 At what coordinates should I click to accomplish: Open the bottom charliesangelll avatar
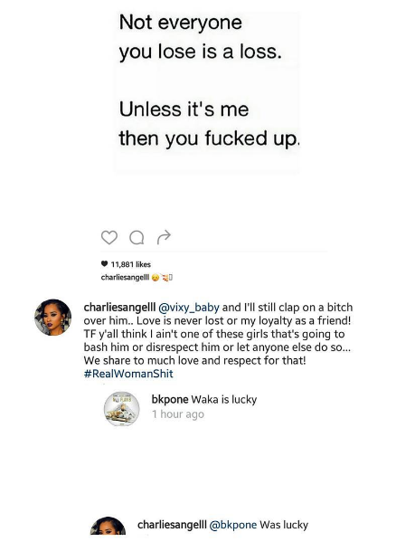(108, 526)
